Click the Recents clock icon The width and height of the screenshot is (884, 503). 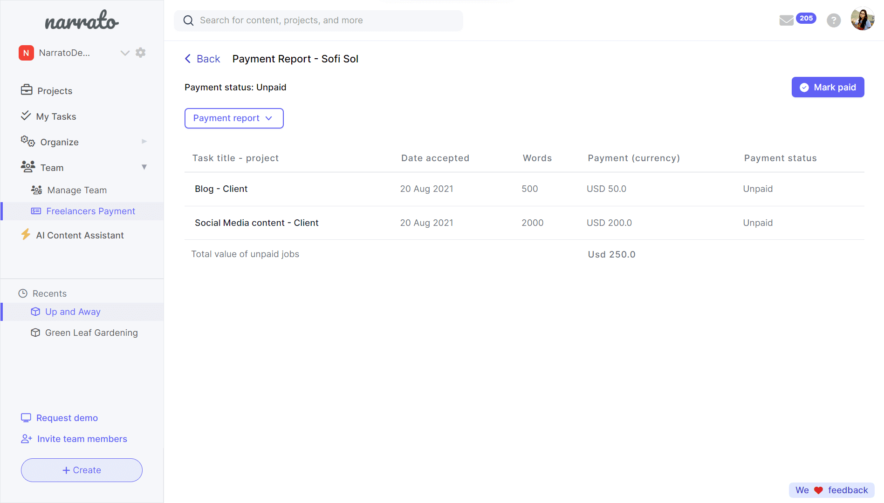(23, 293)
